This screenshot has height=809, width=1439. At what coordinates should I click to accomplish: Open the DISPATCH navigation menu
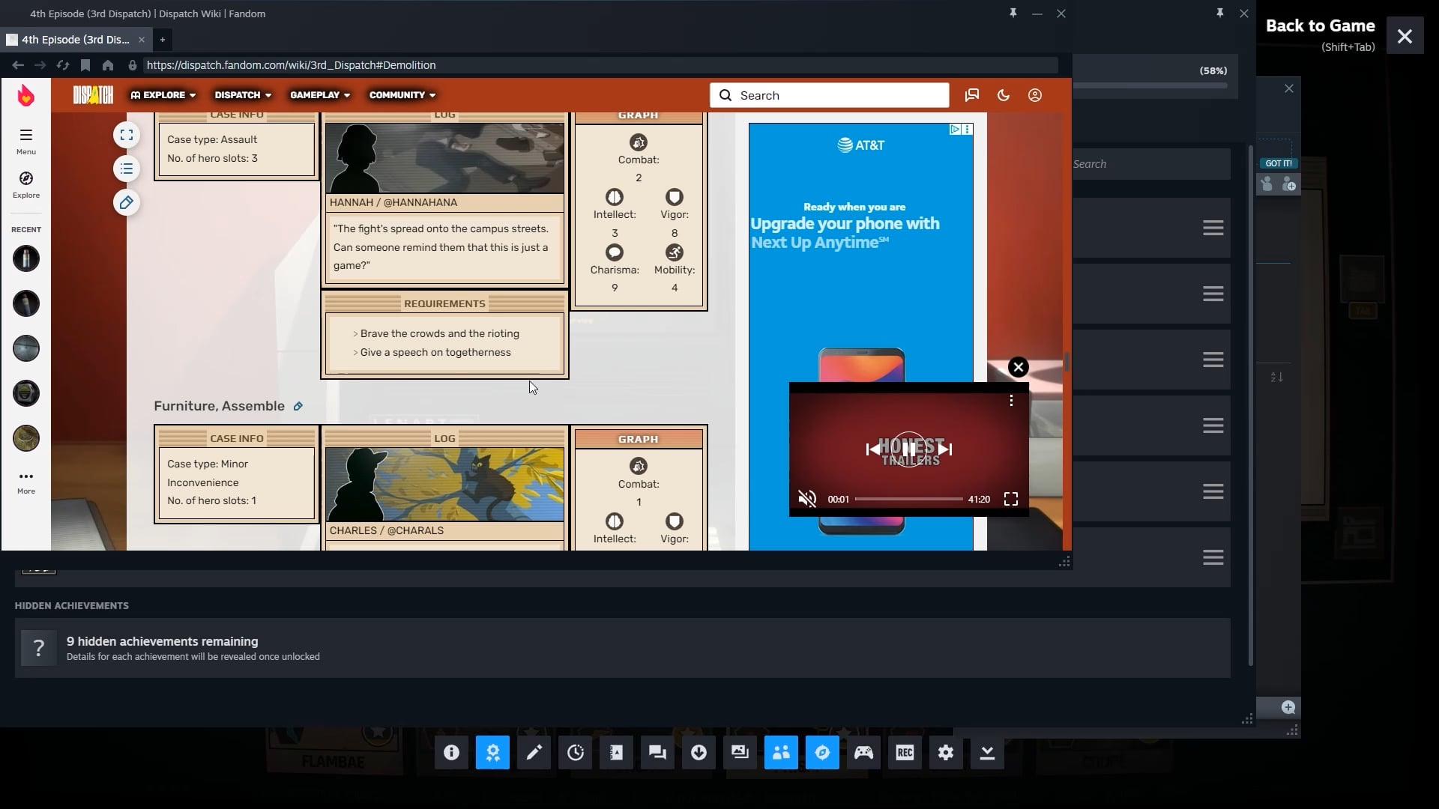(x=243, y=95)
